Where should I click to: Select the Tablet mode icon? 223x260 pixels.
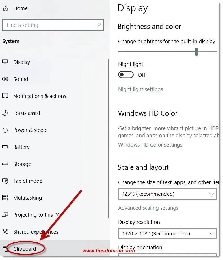pyautogui.click(x=5, y=181)
